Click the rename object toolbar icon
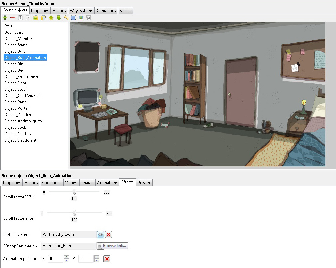The width and height of the screenshot is (336, 268). coord(20,18)
